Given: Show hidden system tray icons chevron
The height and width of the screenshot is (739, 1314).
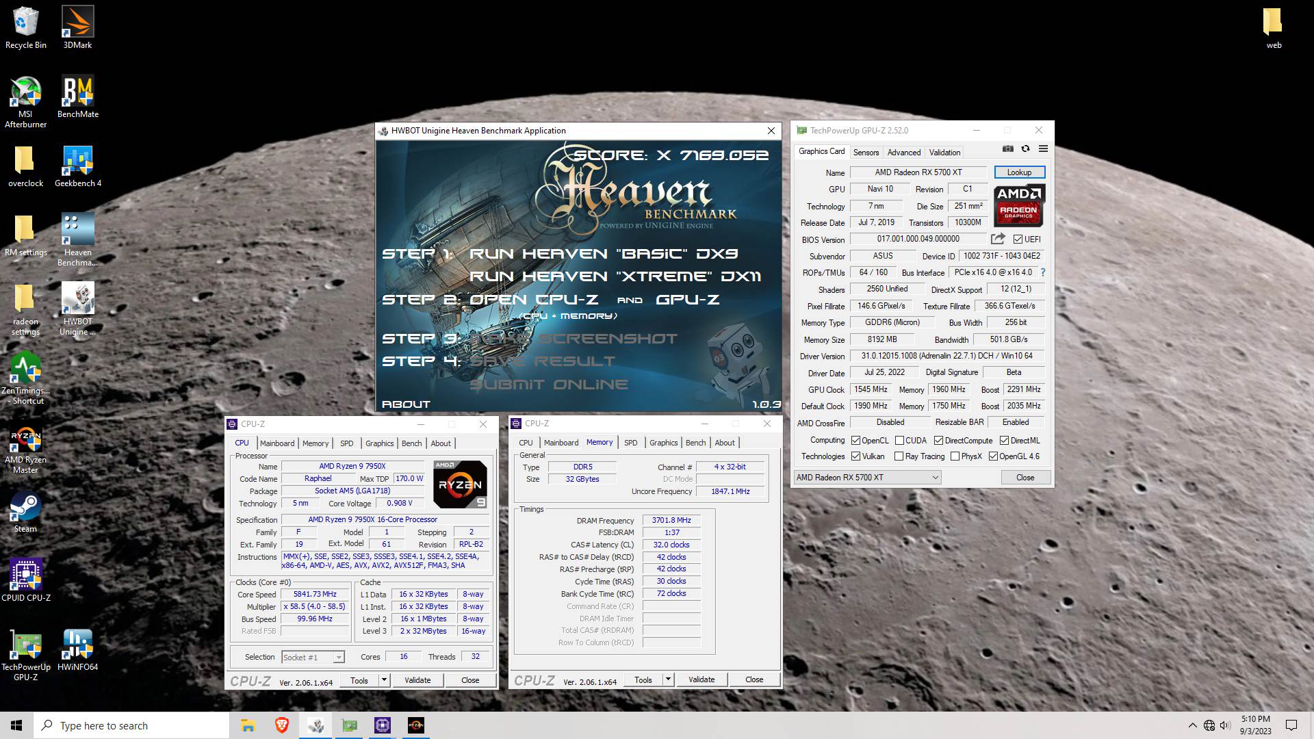Looking at the screenshot, I should pyautogui.click(x=1192, y=725).
